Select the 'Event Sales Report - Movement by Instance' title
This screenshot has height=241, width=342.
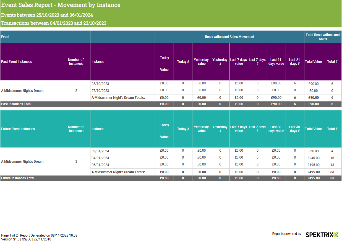[x=61, y=5]
